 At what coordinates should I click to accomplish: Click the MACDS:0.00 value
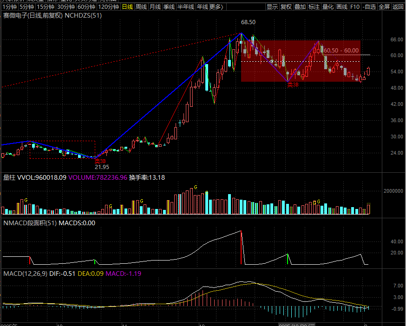pyautogui.click(x=77, y=223)
